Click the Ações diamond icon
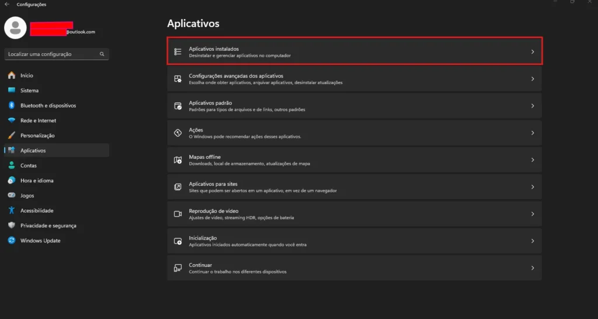The image size is (598, 319). pyautogui.click(x=178, y=133)
